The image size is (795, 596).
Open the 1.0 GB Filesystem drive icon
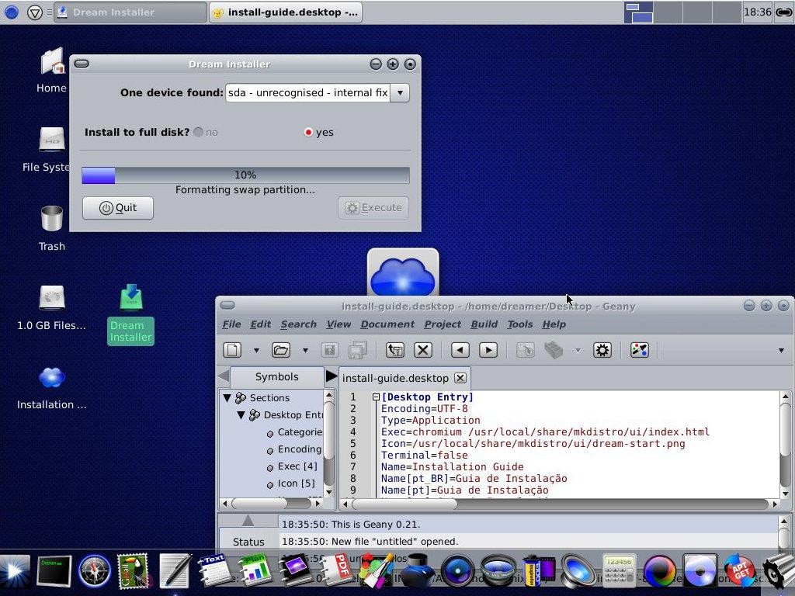point(51,307)
